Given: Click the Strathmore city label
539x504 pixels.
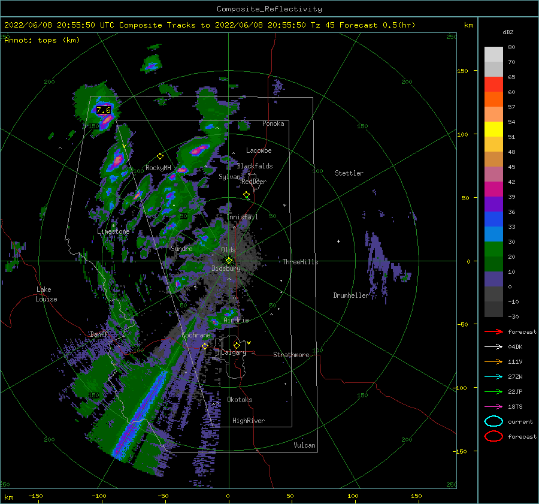Looking at the screenshot, I should 291,355.
